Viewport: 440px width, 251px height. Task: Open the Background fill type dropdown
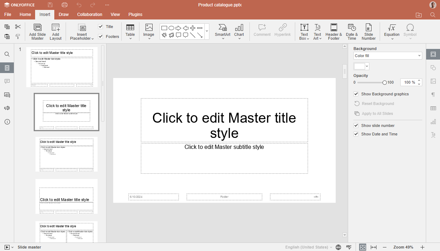click(387, 55)
